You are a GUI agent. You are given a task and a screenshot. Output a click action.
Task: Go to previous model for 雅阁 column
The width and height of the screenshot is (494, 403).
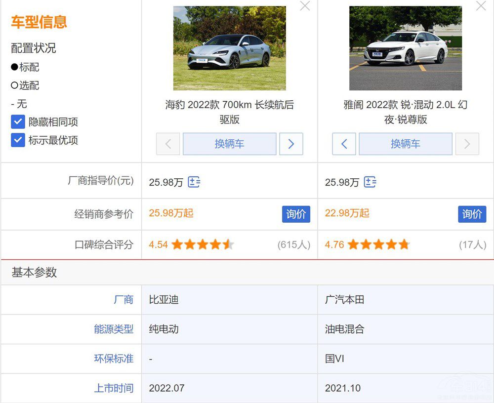pos(344,144)
